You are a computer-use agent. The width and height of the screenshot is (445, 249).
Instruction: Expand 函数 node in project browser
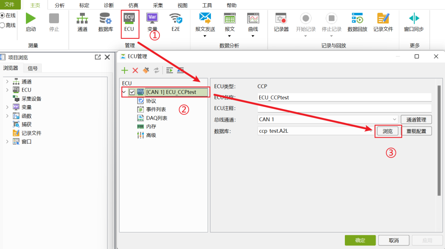pyautogui.click(x=7, y=116)
